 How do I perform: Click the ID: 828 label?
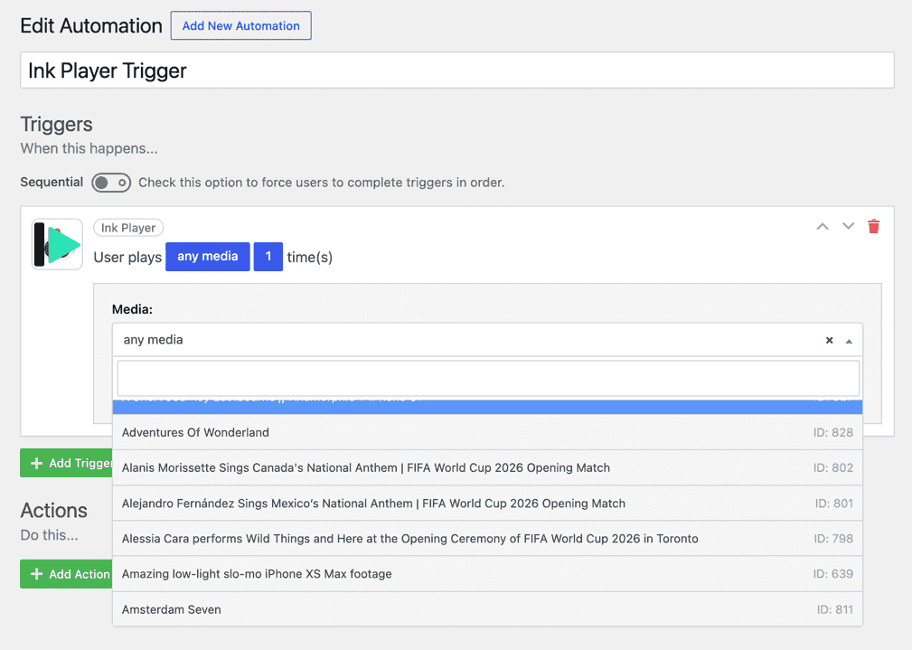[832, 432]
